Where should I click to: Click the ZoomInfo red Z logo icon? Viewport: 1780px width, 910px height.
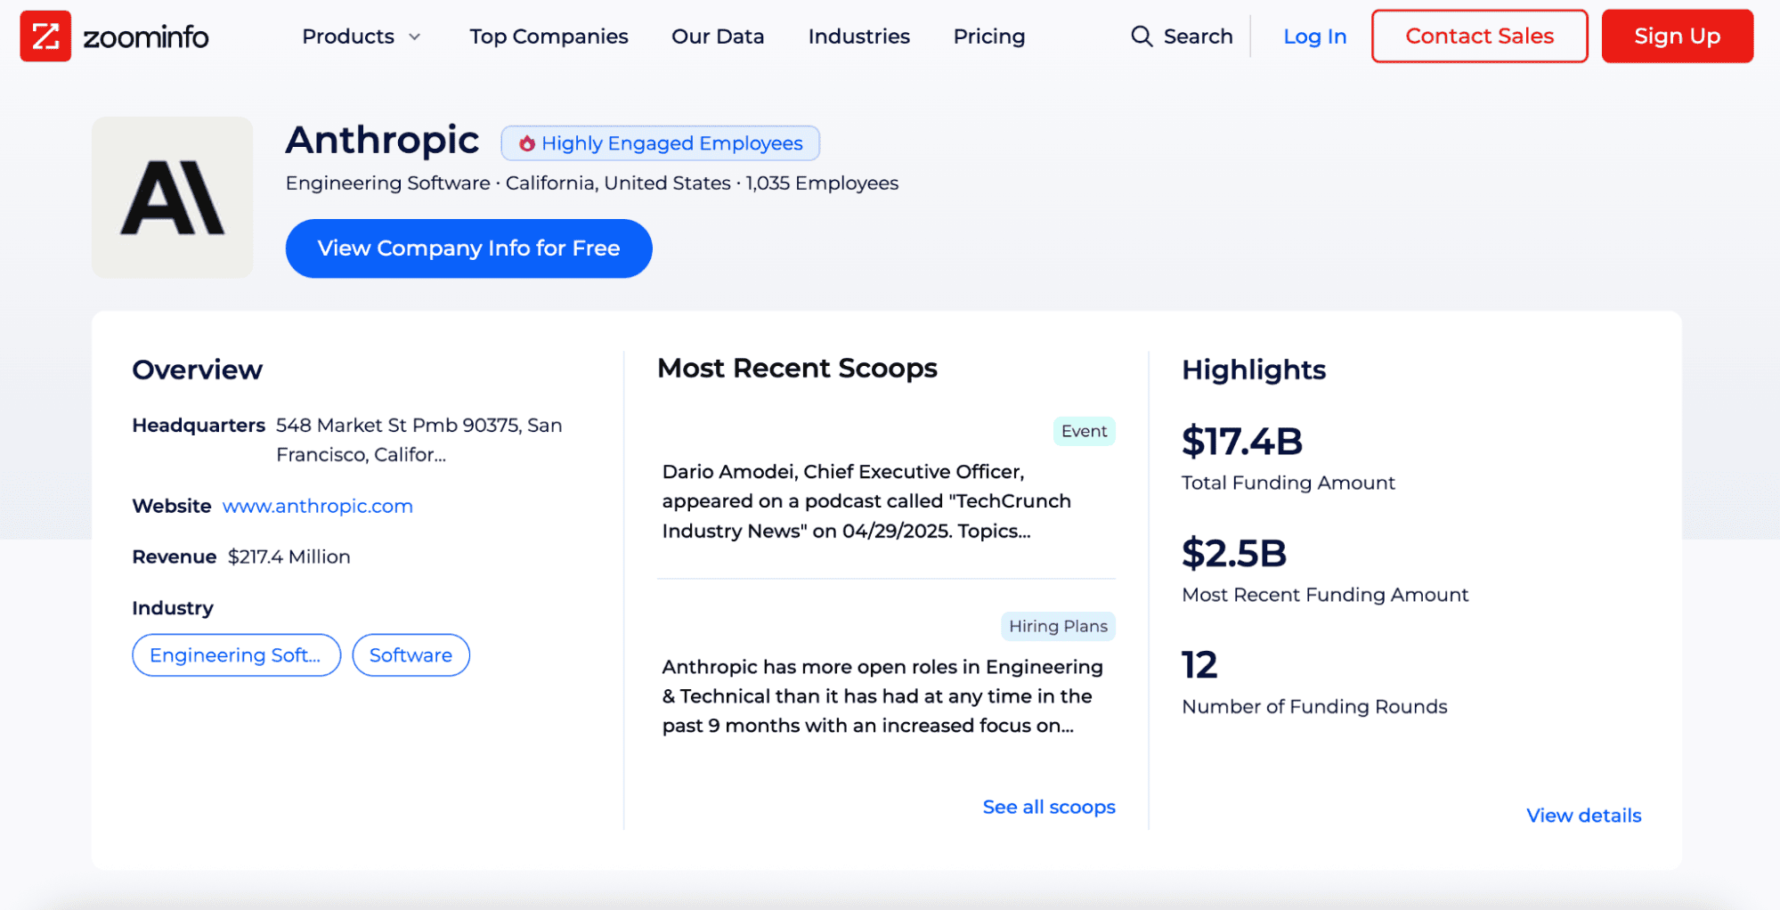[x=45, y=37]
